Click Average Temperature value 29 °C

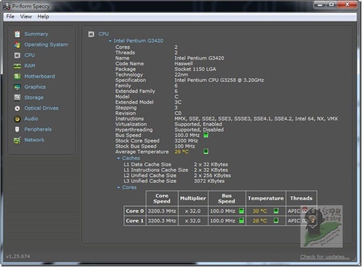pos(181,152)
